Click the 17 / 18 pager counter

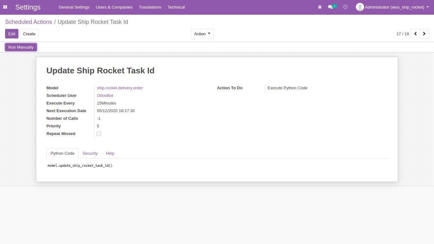pos(403,34)
